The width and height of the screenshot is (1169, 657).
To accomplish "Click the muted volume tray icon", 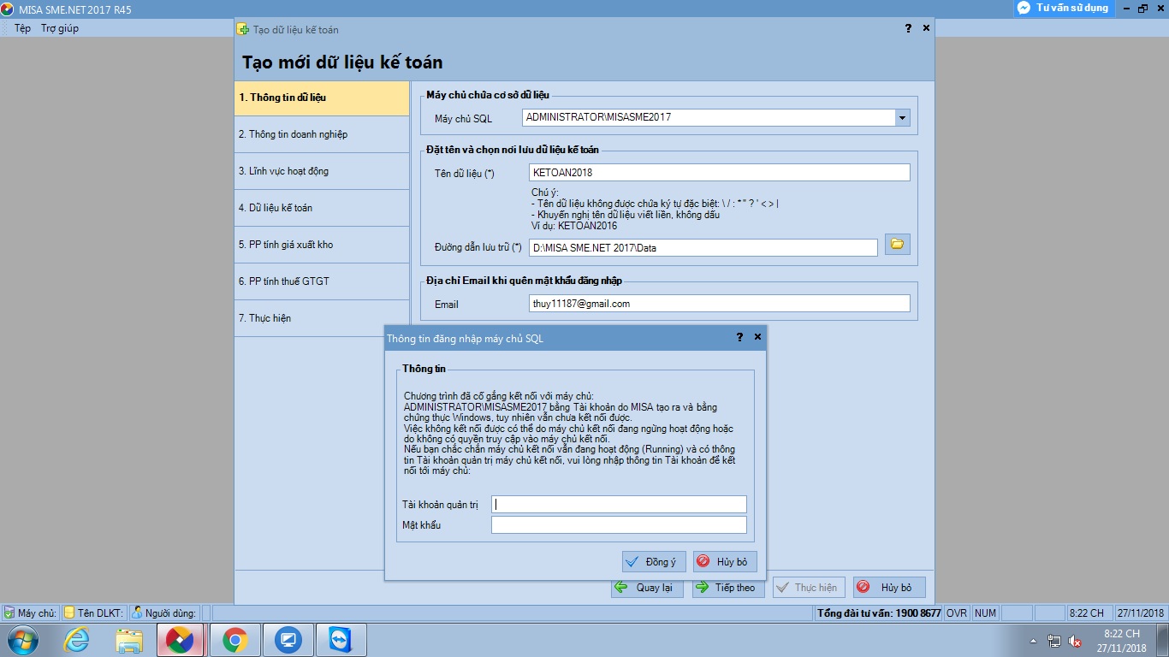I will [x=1075, y=642].
